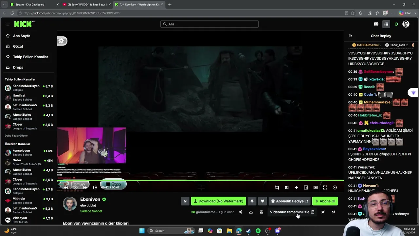
Task: Open the browser favorites list icon
Action: (377, 13)
